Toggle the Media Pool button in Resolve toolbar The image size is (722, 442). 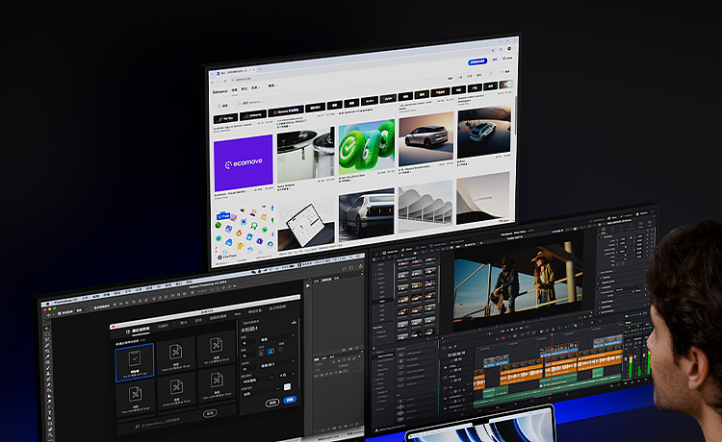pyautogui.click(x=390, y=253)
